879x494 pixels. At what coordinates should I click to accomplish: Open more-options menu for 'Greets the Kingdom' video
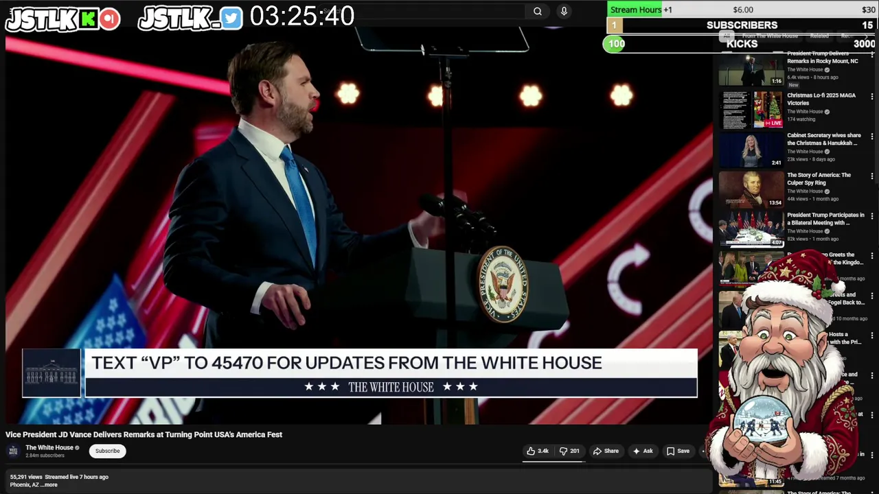tap(872, 256)
